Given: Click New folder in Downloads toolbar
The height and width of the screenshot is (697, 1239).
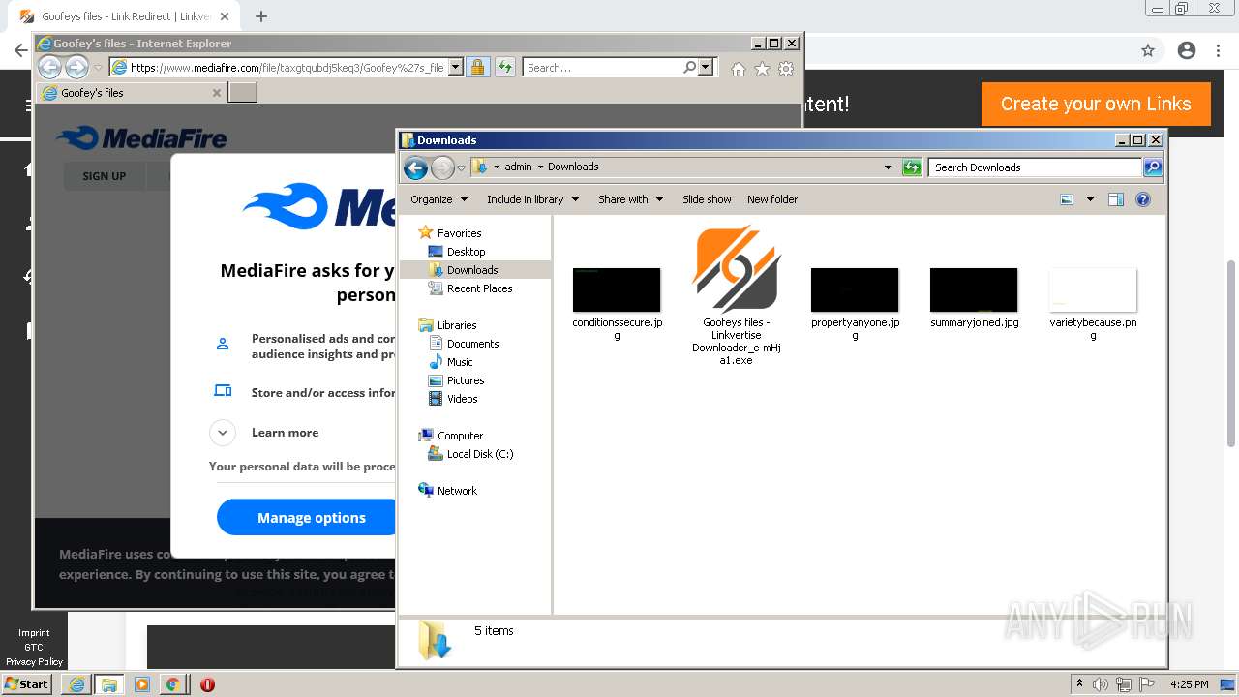Looking at the screenshot, I should tap(772, 199).
